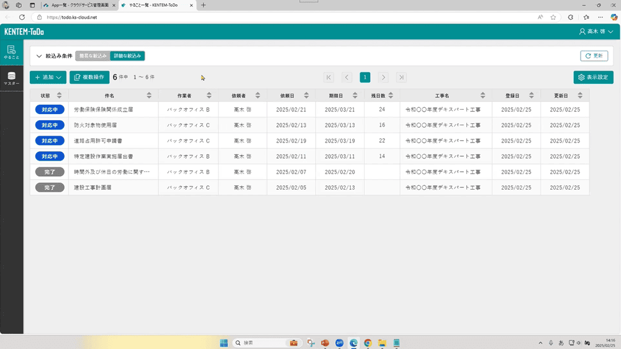621x349 pixels.
Task: Open user menu 高木 啓
Action: [x=596, y=31]
